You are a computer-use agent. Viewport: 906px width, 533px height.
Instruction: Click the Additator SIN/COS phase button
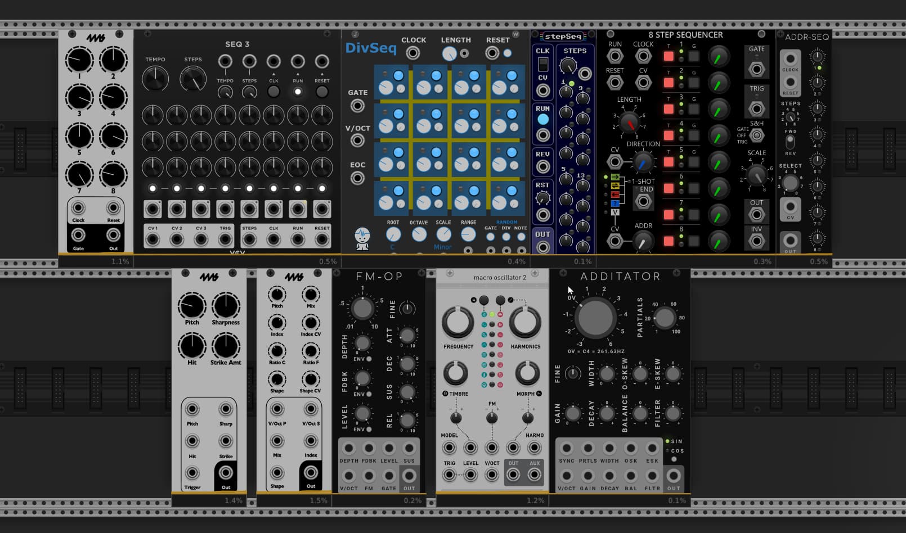pyautogui.click(x=674, y=459)
